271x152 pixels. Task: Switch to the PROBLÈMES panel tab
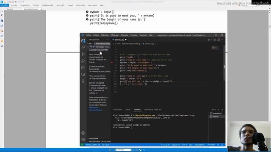(118, 110)
